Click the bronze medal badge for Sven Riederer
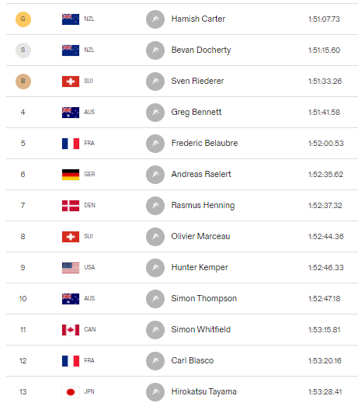The image size is (358, 403). coord(23,82)
